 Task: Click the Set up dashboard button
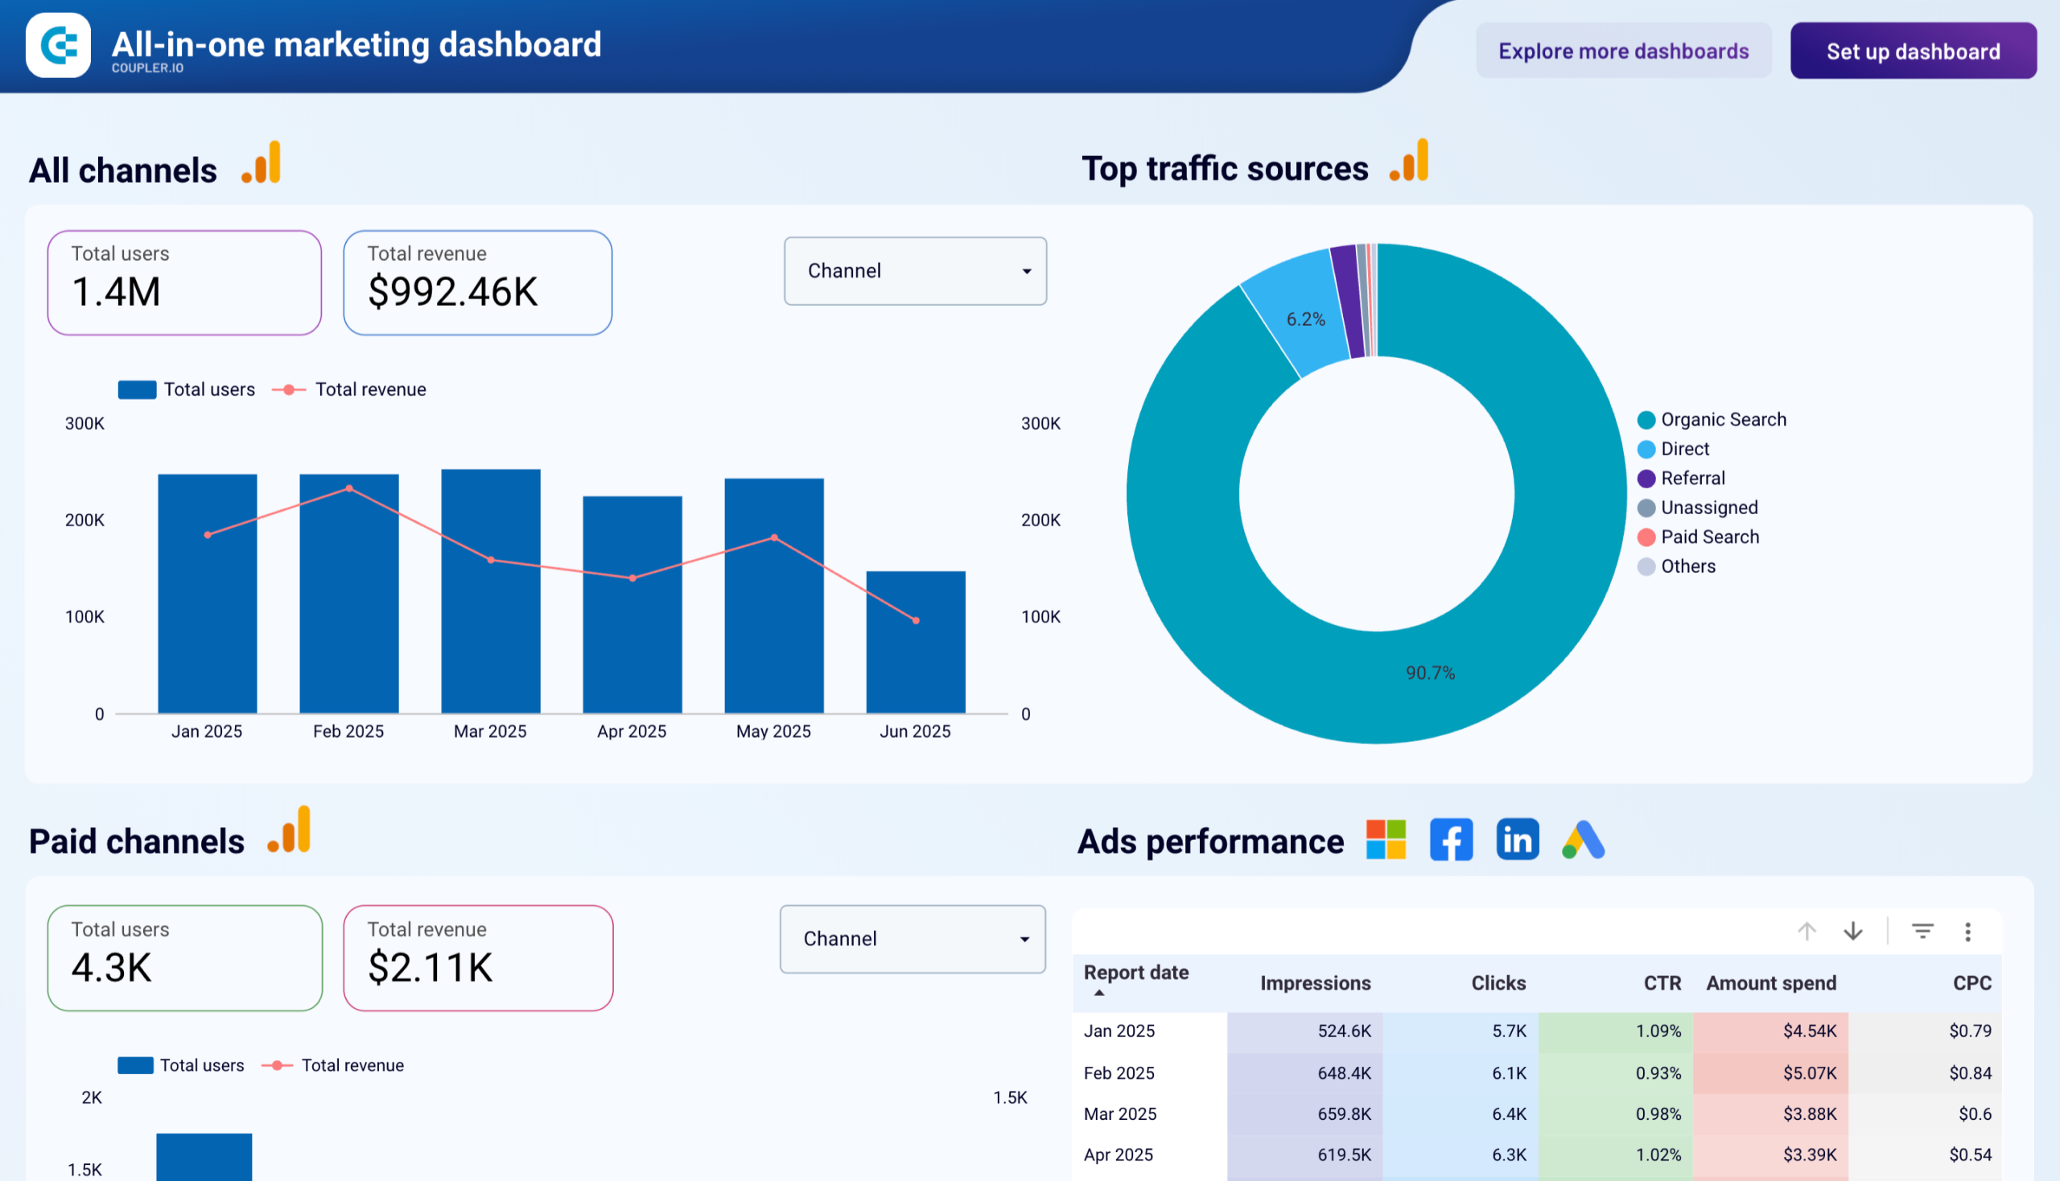click(x=1914, y=51)
